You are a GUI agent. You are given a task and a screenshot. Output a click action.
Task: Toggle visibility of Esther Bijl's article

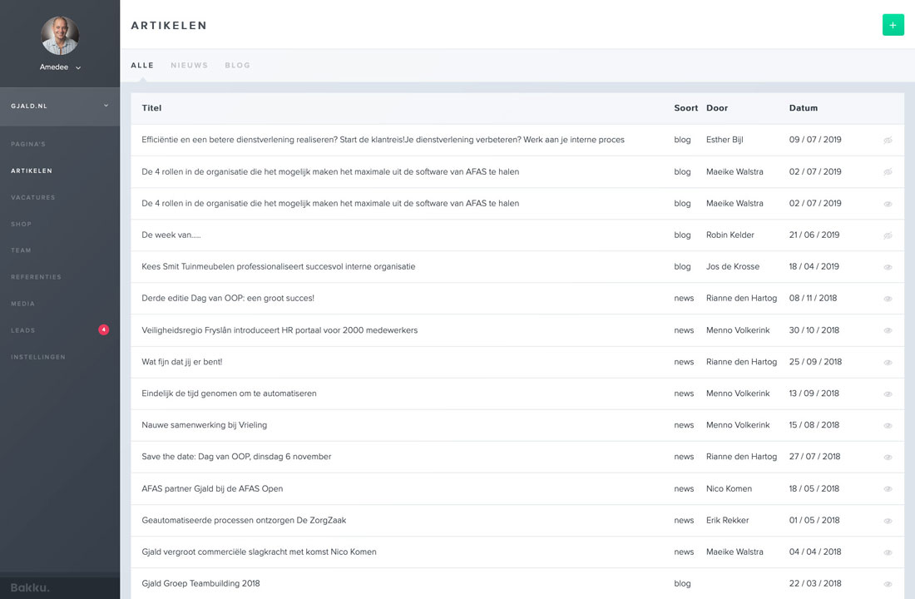[x=888, y=141]
